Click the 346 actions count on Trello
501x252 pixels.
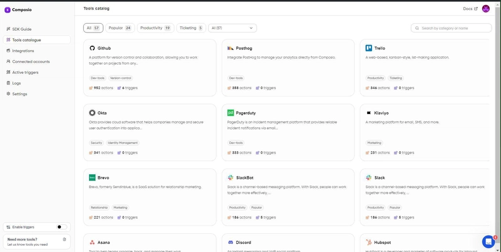click(378, 88)
